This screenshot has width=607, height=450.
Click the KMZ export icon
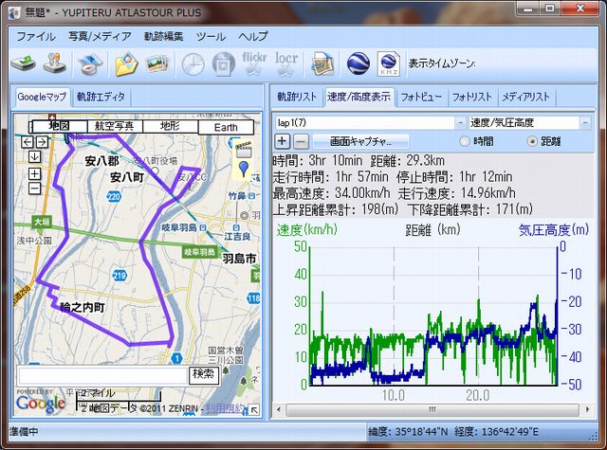[389, 63]
